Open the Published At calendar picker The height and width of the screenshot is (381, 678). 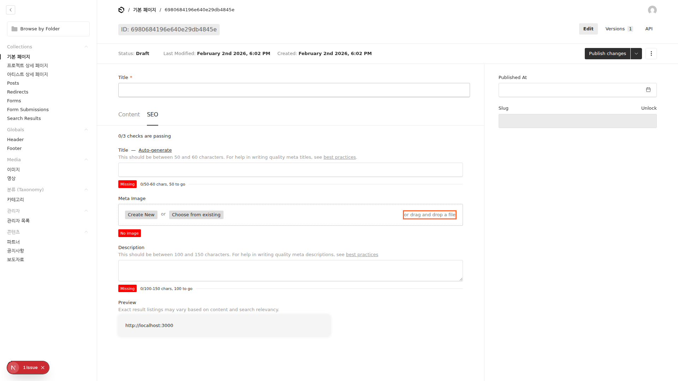[x=648, y=90]
